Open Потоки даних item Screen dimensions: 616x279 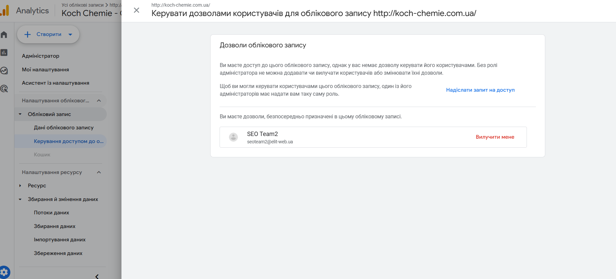[52, 213]
